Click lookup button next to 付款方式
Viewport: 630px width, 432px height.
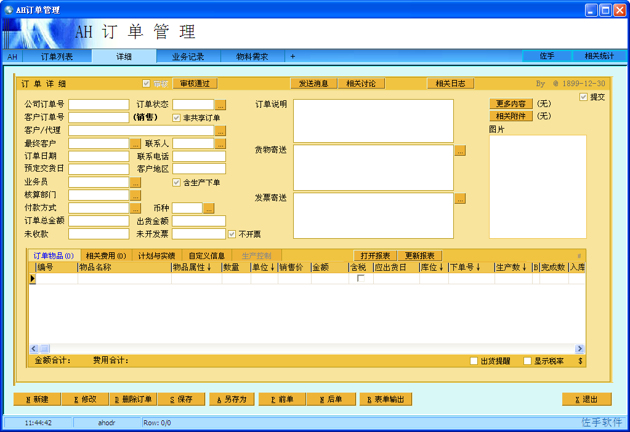point(135,208)
